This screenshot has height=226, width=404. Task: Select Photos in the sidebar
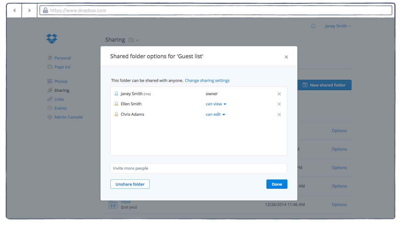point(61,81)
